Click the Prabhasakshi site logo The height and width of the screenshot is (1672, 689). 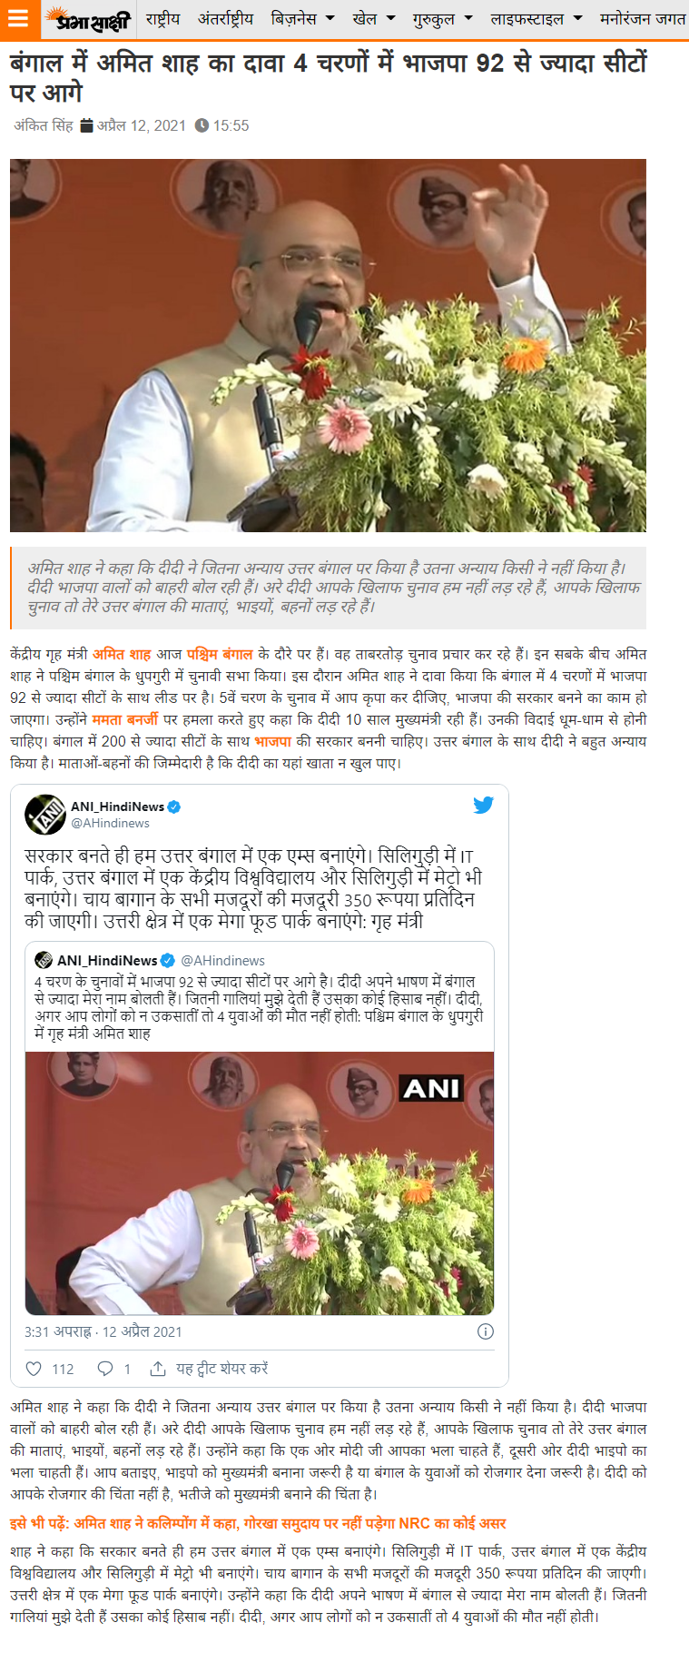pyautogui.click(x=88, y=19)
